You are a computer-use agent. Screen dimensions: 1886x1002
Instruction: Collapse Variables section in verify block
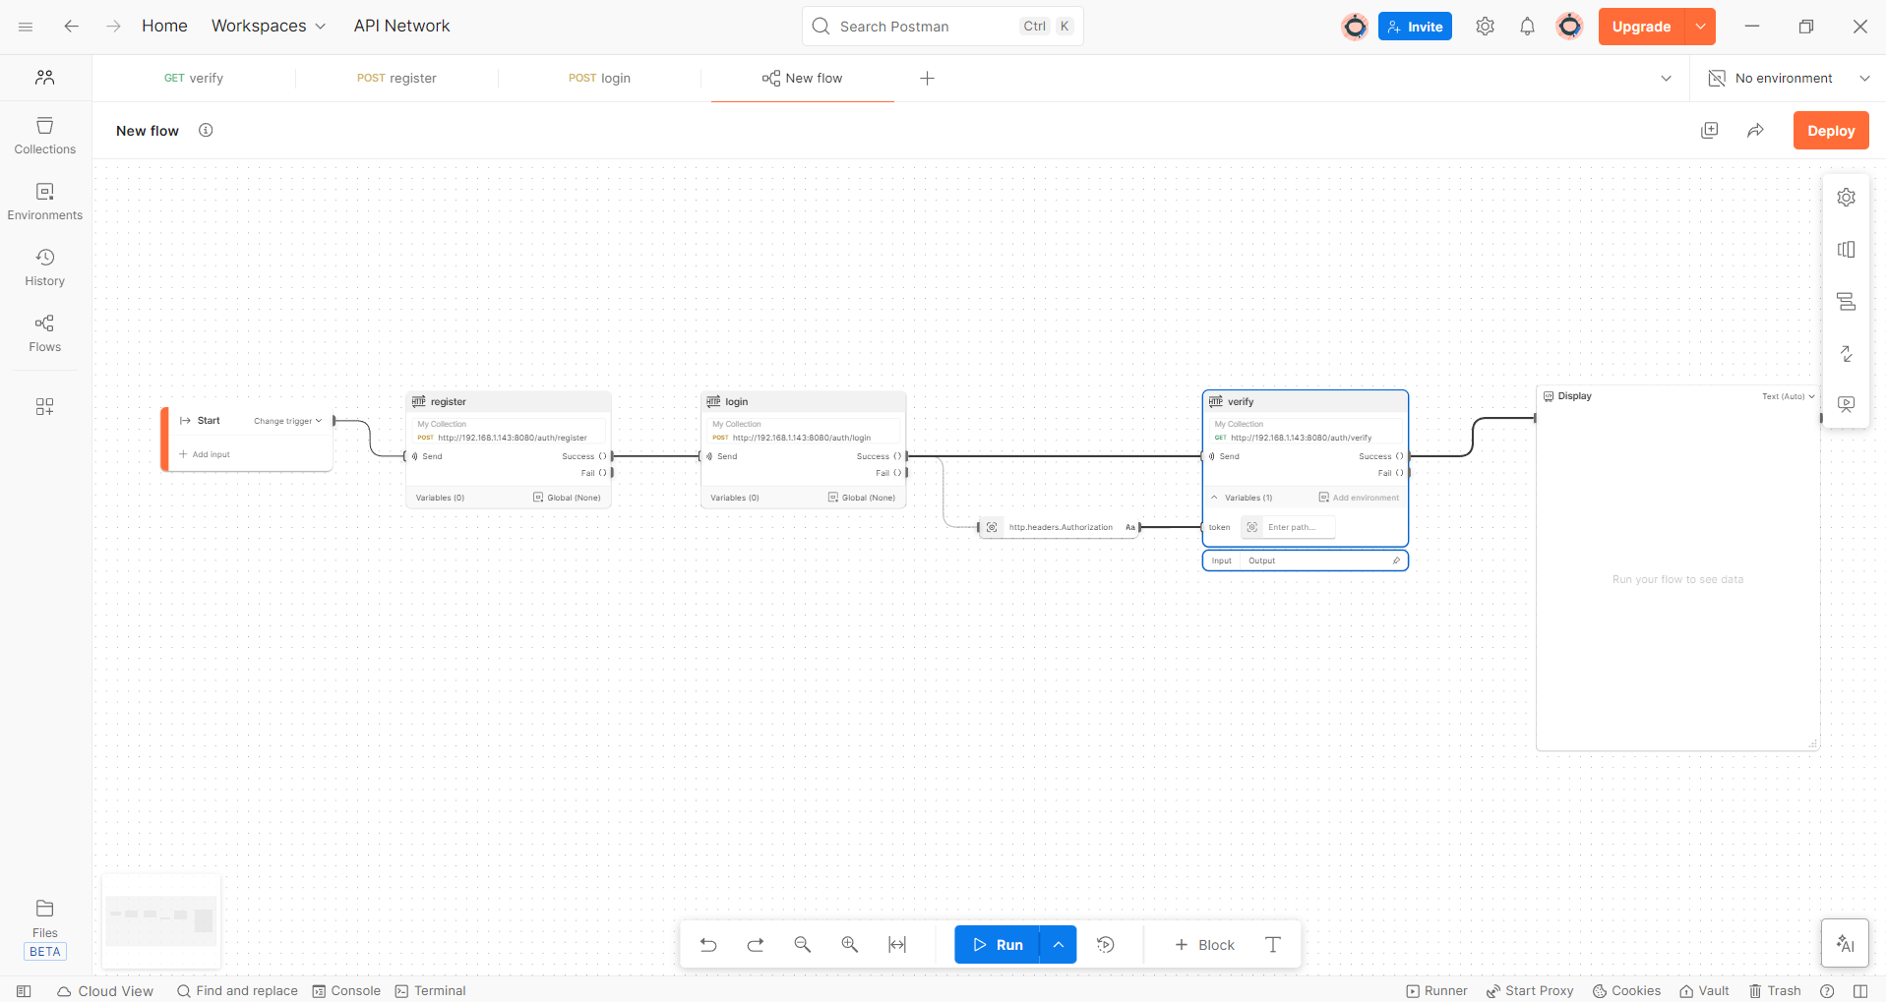click(x=1214, y=498)
